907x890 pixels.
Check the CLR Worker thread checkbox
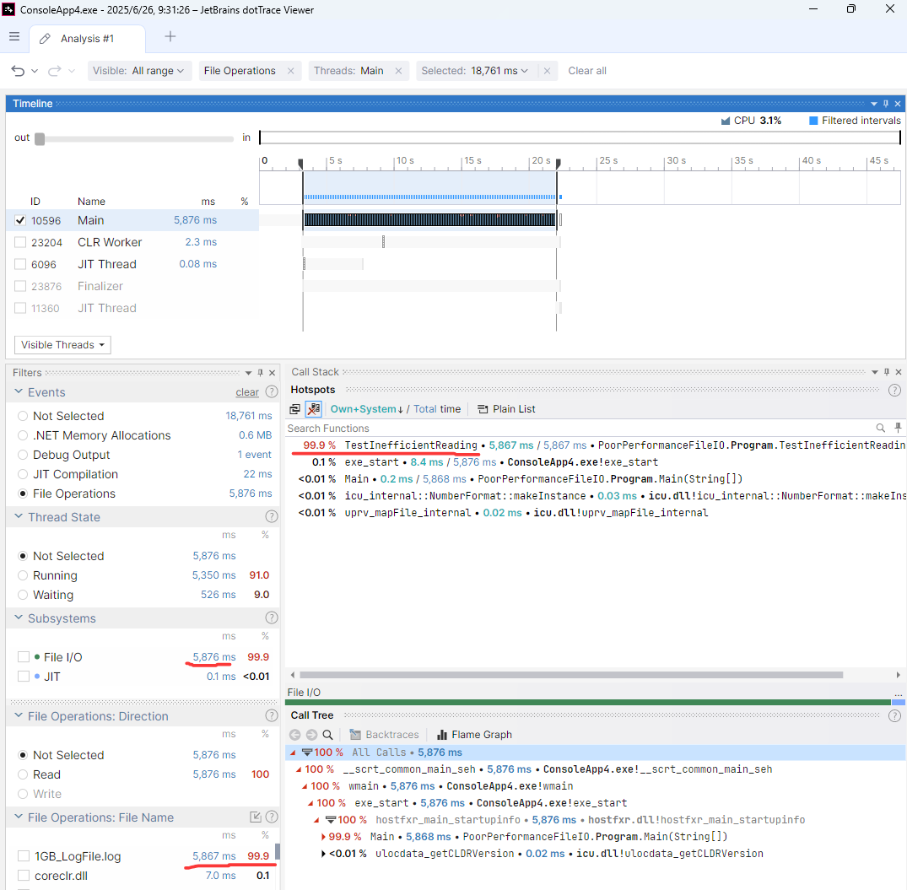pyautogui.click(x=19, y=242)
